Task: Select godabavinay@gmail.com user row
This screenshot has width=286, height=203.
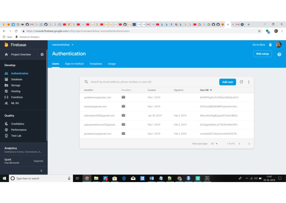Action: (167, 134)
